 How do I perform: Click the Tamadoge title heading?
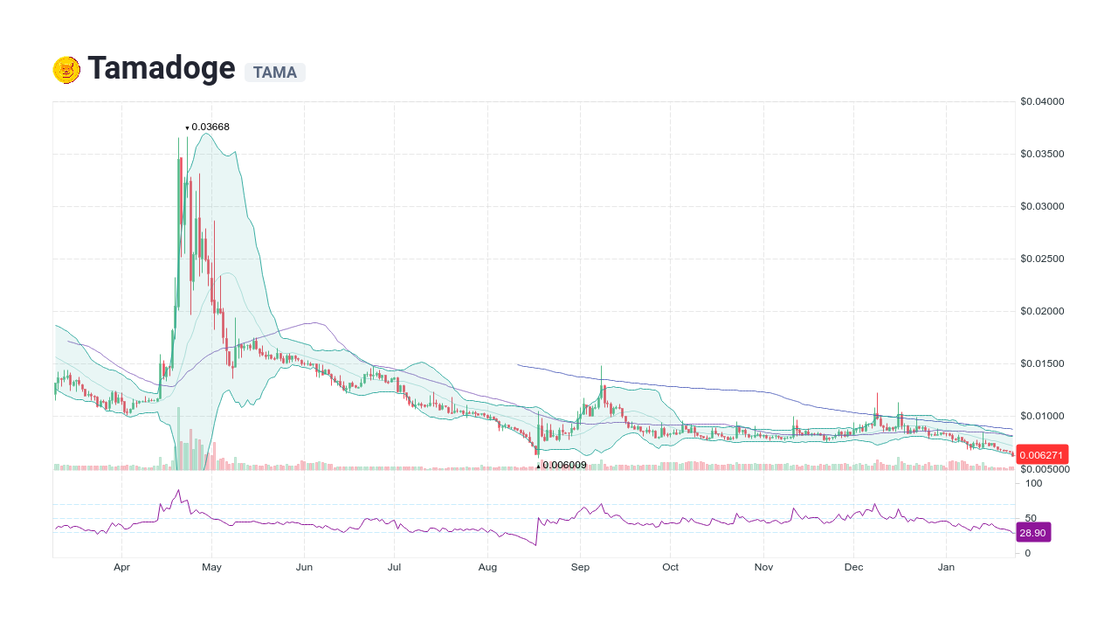point(162,67)
